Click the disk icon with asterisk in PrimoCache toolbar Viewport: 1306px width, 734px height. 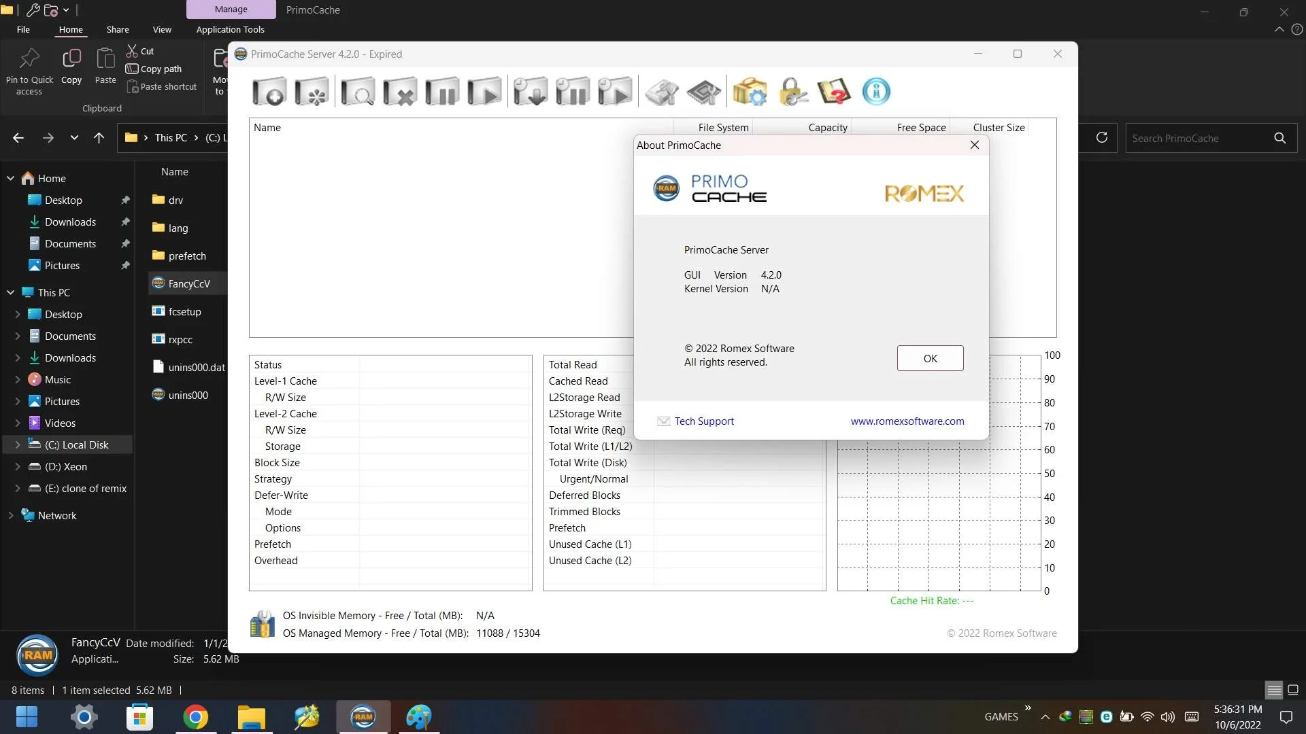(312, 92)
